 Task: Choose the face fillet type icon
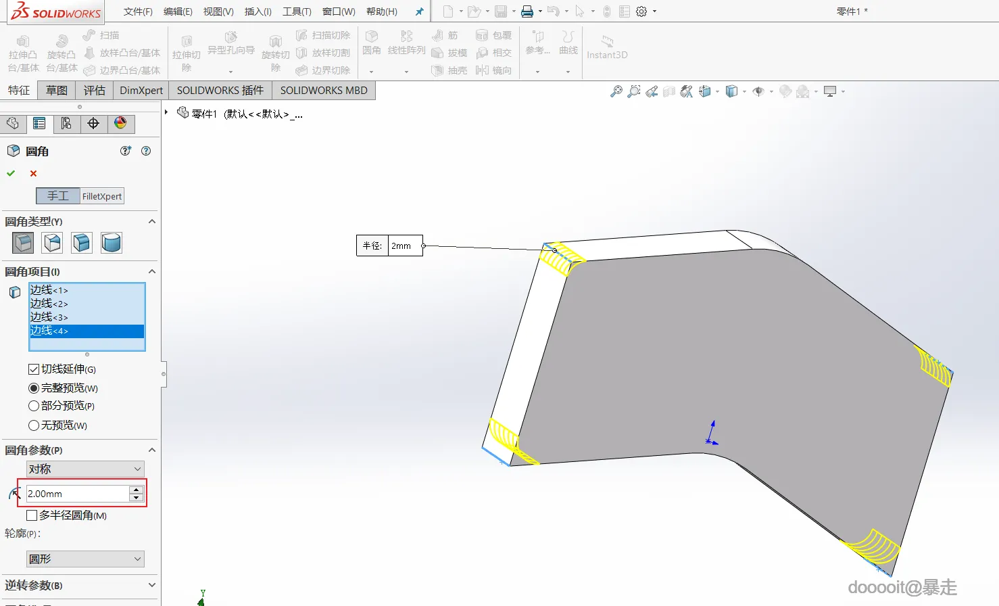click(x=82, y=242)
